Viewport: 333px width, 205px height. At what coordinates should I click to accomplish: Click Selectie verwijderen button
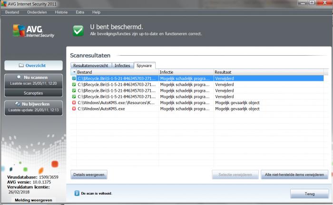(235, 175)
